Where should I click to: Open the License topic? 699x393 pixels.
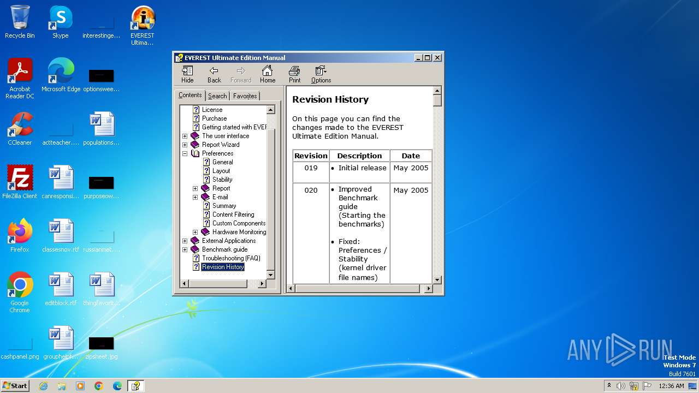(212, 110)
